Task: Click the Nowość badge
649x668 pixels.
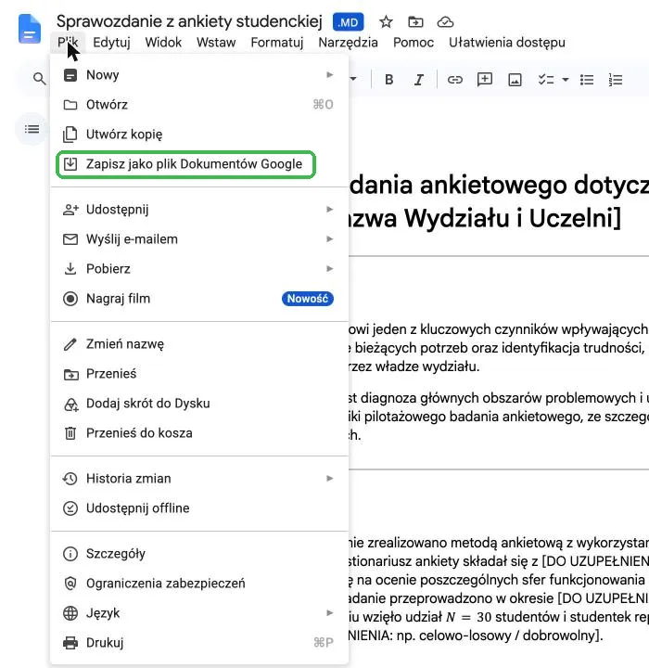Action: coord(308,299)
